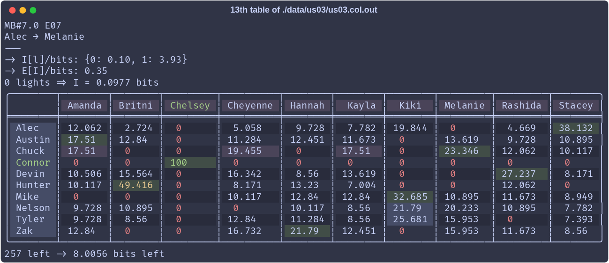Click the 19.844 cell in Alec row
Screen dimensions: 609x263
(410, 128)
